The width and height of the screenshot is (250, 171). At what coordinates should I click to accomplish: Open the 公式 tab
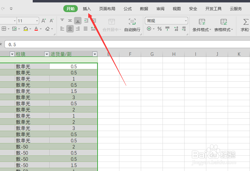click(x=128, y=9)
